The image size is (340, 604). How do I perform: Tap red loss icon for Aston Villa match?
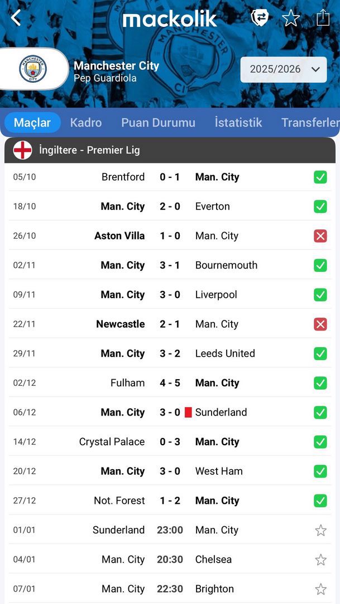pyautogui.click(x=320, y=236)
